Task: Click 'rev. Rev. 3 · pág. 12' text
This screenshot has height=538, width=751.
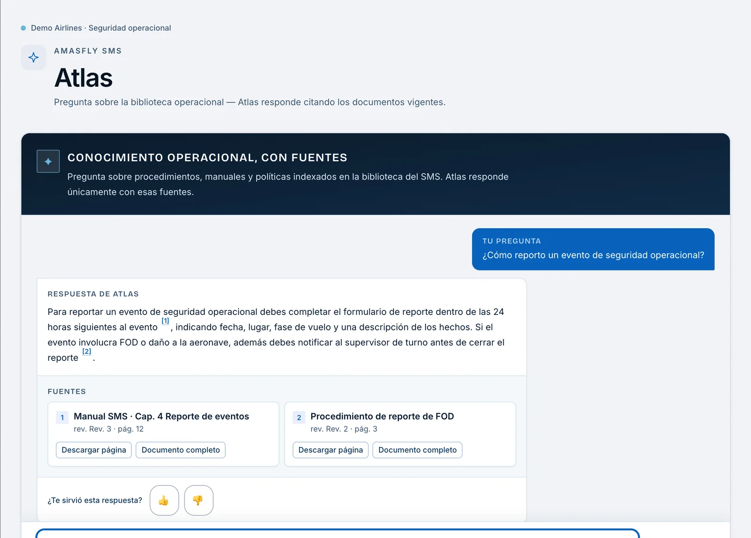Action: tap(108, 429)
